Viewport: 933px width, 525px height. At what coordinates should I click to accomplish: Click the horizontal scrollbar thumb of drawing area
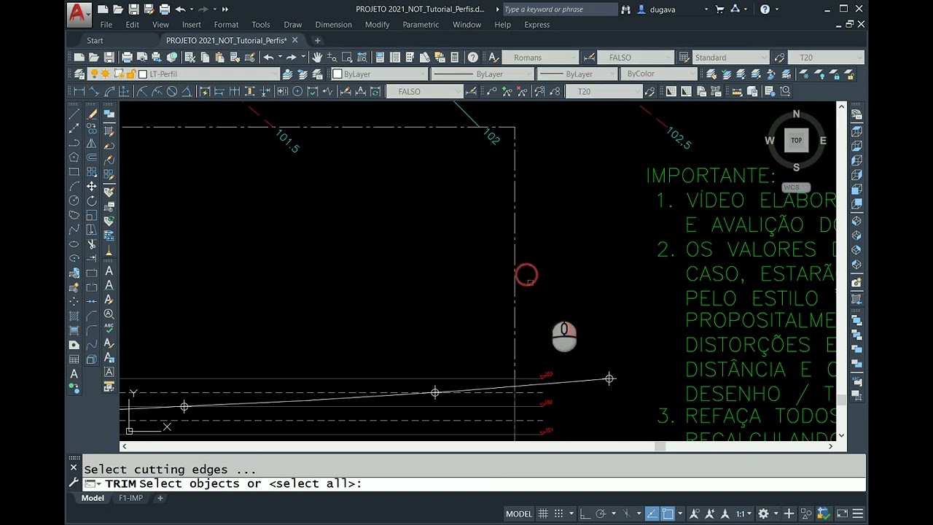pyautogui.click(x=660, y=446)
